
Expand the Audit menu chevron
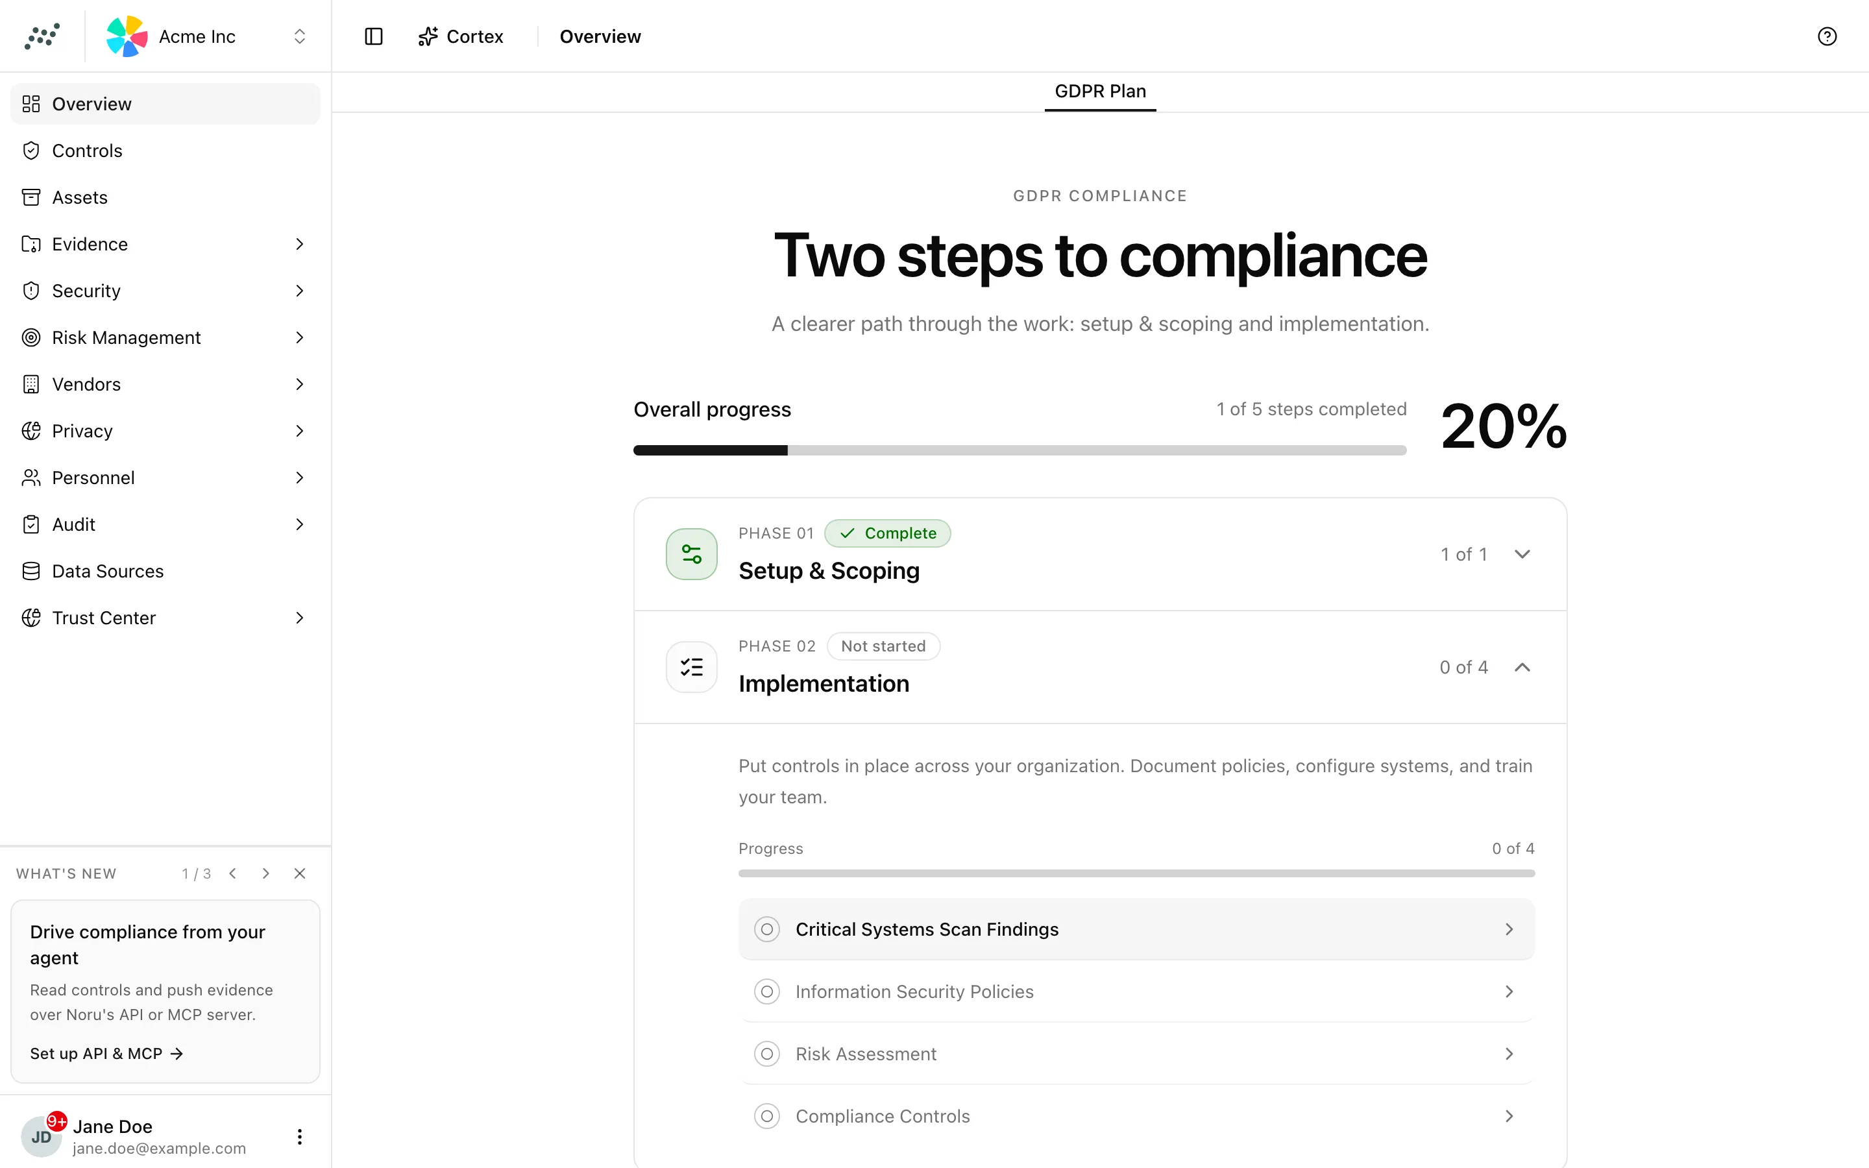pos(300,524)
